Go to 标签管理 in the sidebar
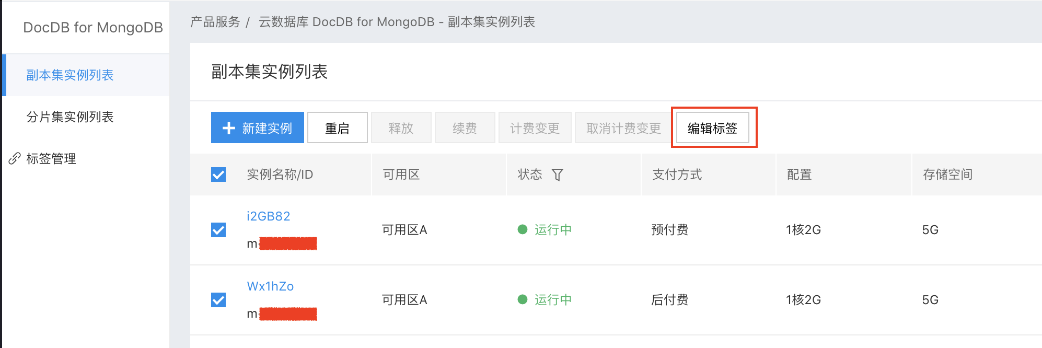This screenshot has width=1042, height=348. 51,158
